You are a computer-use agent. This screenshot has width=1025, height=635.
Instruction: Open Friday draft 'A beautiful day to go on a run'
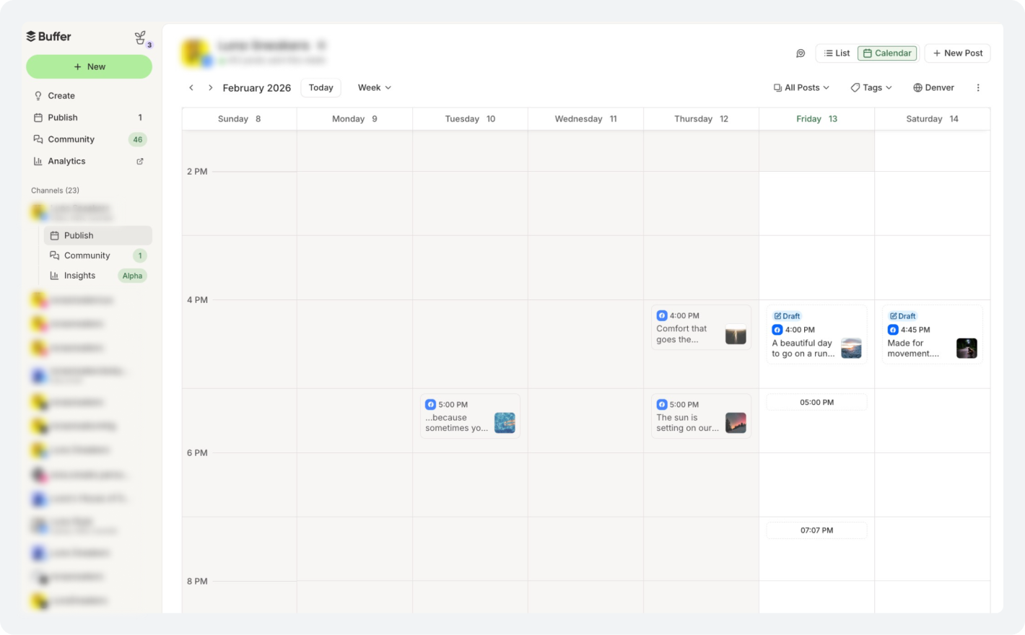coord(816,335)
